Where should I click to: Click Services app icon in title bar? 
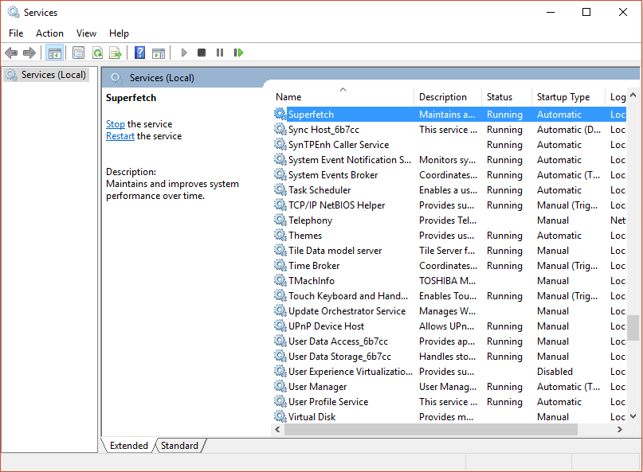pyautogui.click(x=13, y=12)
